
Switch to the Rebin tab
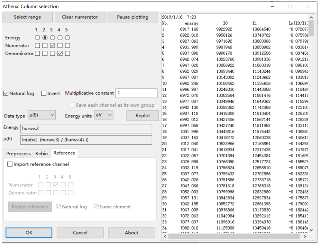coord(41,154)
